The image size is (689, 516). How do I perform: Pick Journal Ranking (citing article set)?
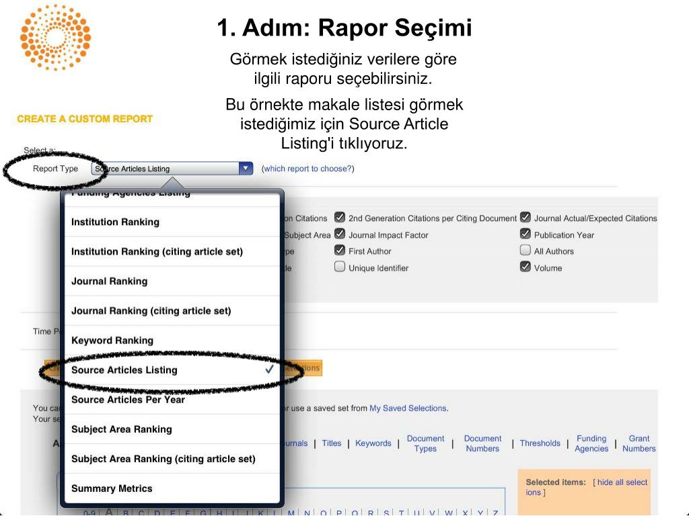coord(172,310)
